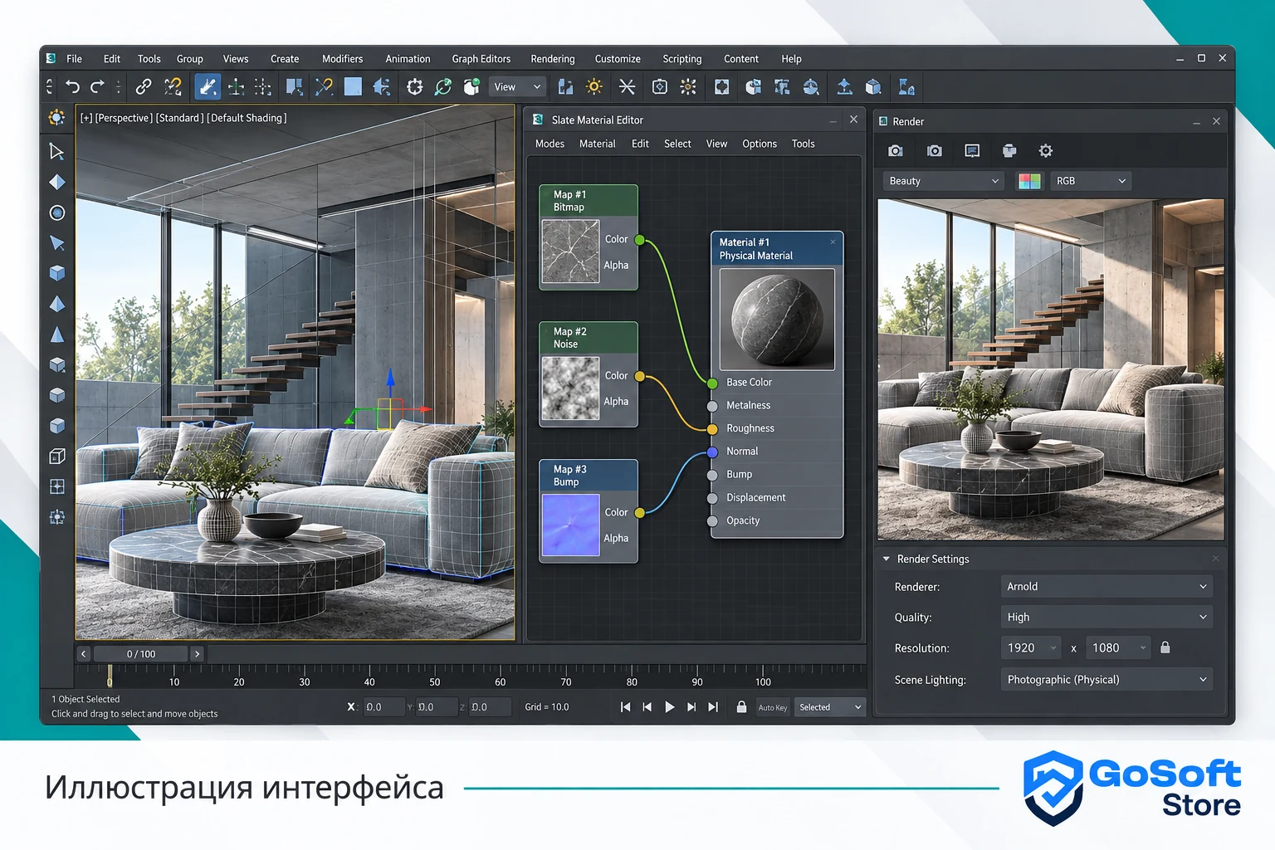Open the 1920 resolution width dropdown

[x=1031, y=647]
